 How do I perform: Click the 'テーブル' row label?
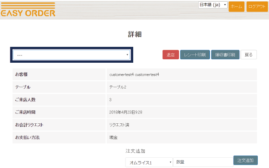[23, 87]
